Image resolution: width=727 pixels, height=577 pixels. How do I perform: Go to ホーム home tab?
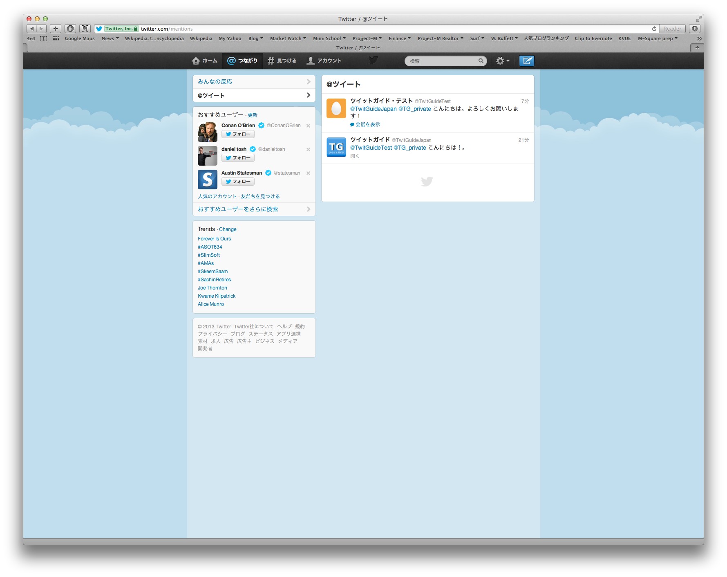tap(204, 61)
